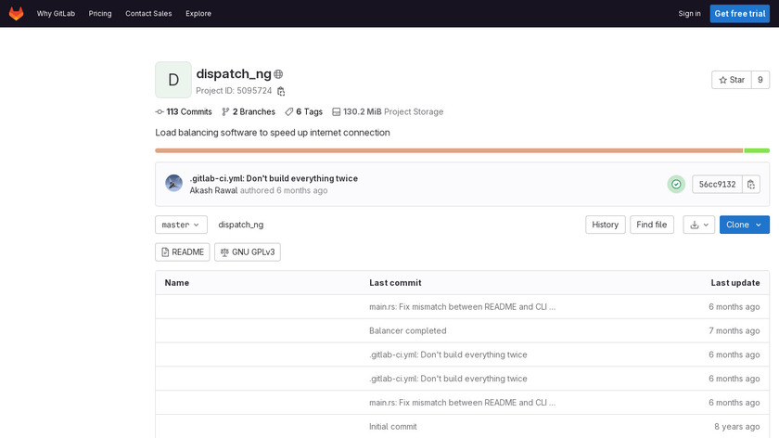This screenshot has width=779, height=438.
Task: Click the GitLab fox logo
Action: coord(17,13)
